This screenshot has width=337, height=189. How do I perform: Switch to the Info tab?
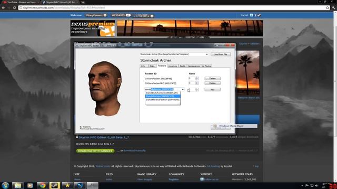[143, 66]
